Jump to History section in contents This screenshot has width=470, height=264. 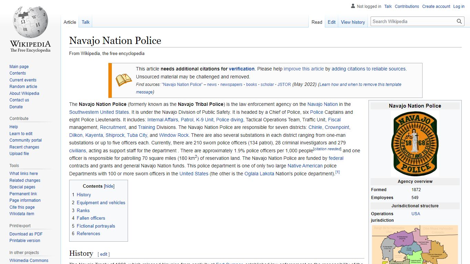84,195
